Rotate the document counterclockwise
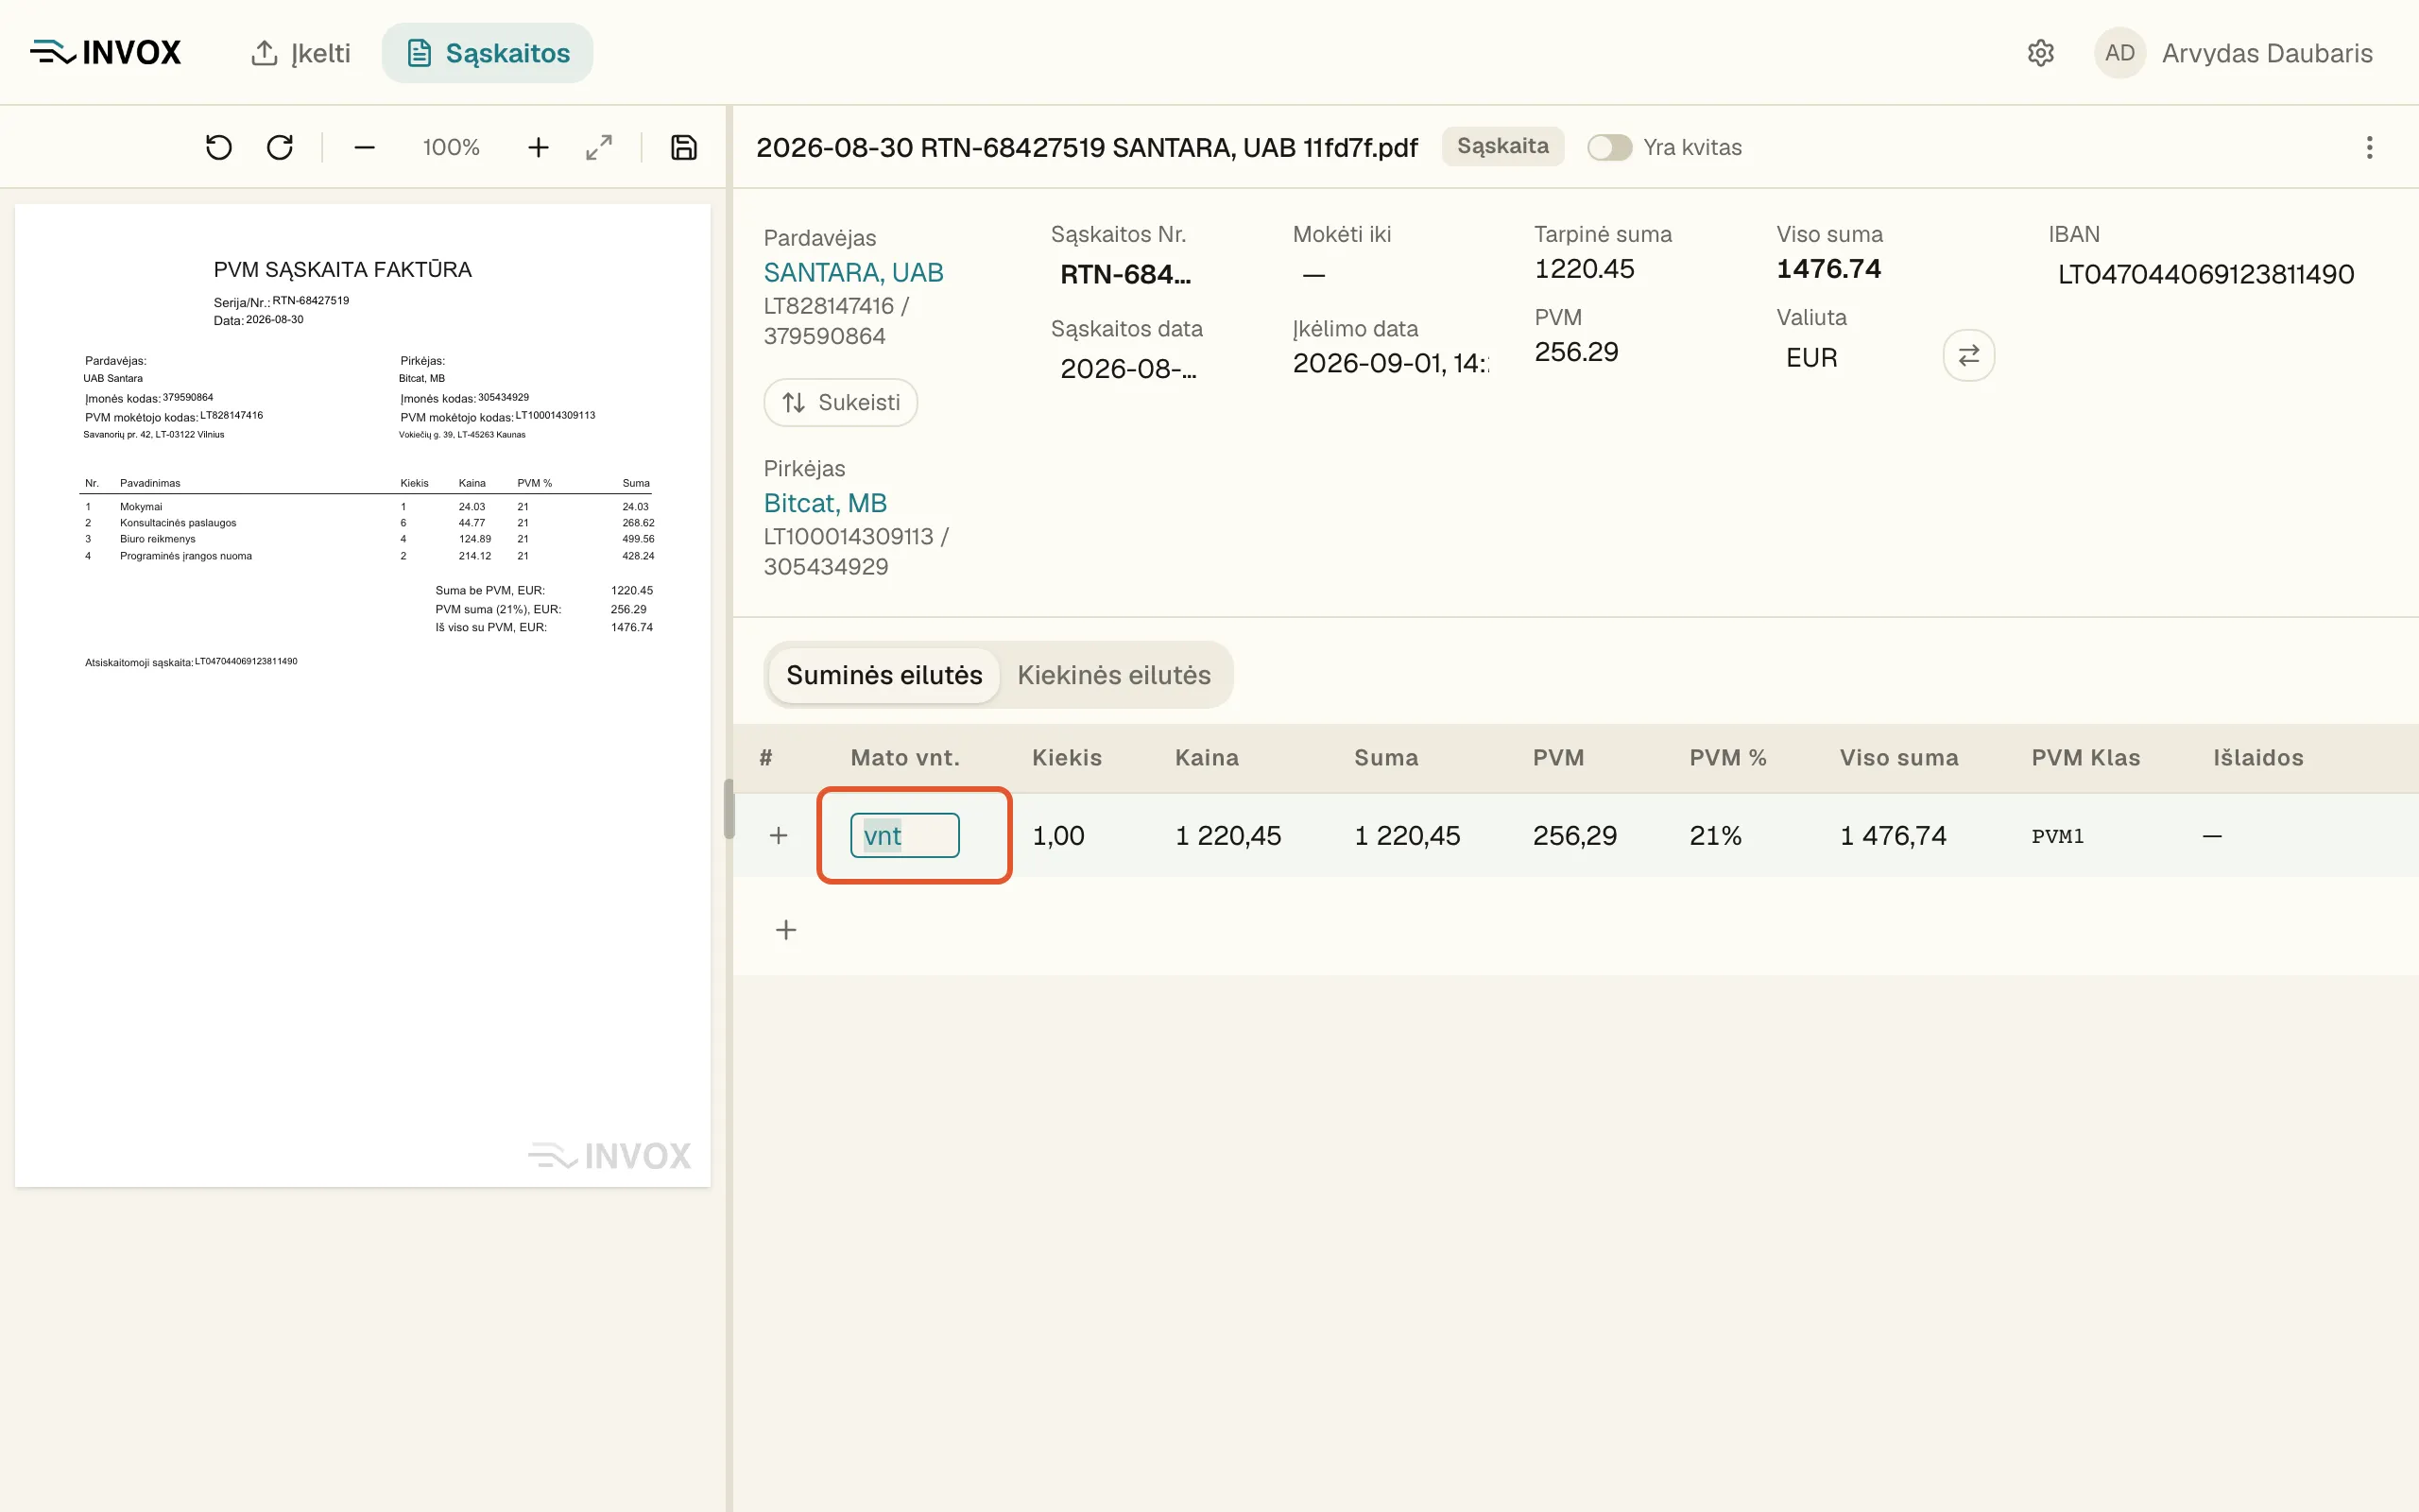Viewport: 2419px width, 1512px height. click(x=219, y=148)
